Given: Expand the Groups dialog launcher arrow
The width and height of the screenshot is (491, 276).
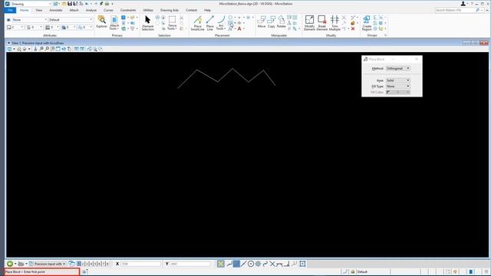Looking at the screenshot, I should click(385, 35).
